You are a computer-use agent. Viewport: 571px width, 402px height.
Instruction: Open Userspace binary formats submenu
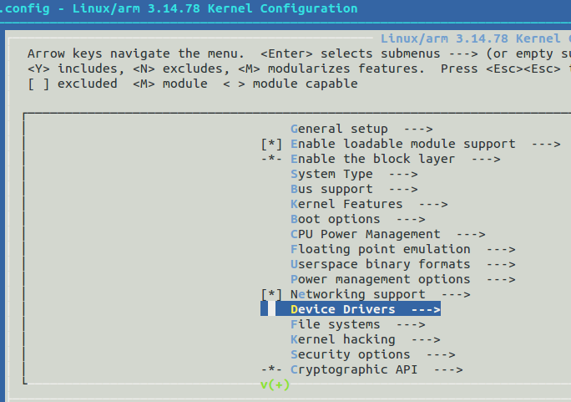(x=380, y=264)
